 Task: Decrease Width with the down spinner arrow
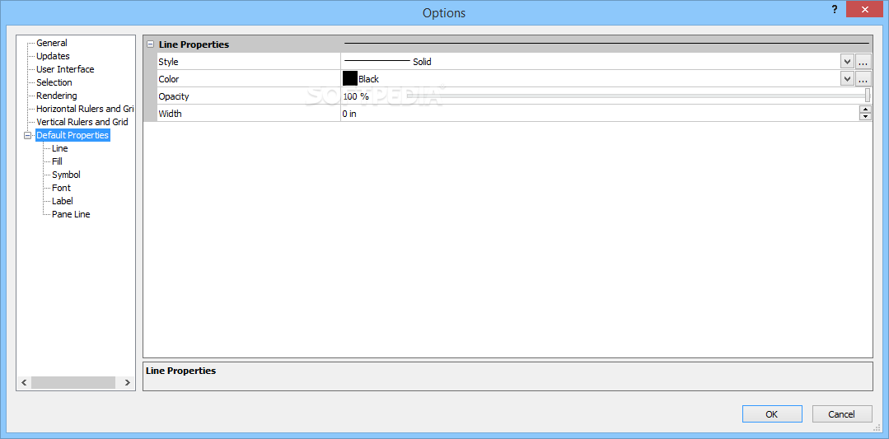click(865, 117)
